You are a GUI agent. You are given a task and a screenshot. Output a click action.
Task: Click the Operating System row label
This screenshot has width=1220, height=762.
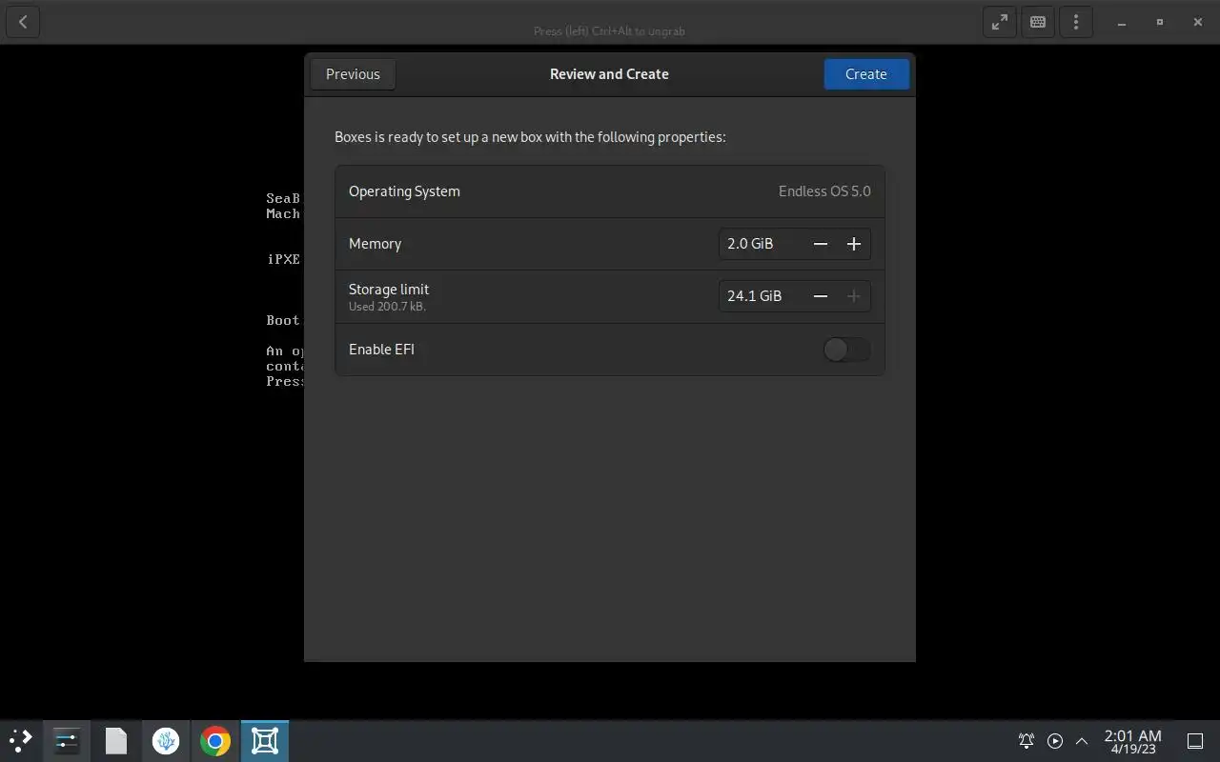coord(404,191)
